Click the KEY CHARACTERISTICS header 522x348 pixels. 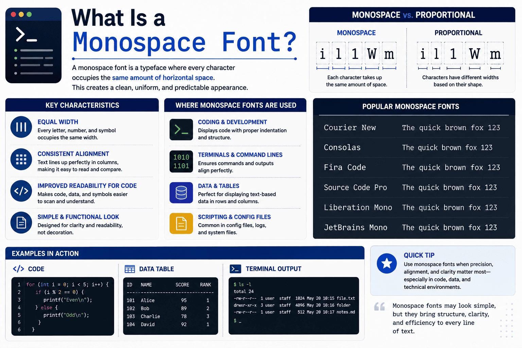(82, 105)
